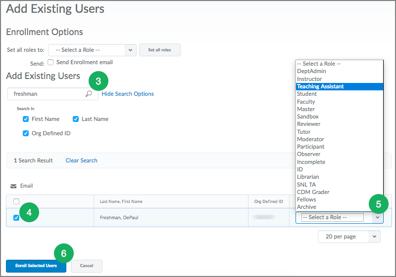
Task: Uncheck the Freshman, DePaul row checkbox
Action: click(16, 218)
